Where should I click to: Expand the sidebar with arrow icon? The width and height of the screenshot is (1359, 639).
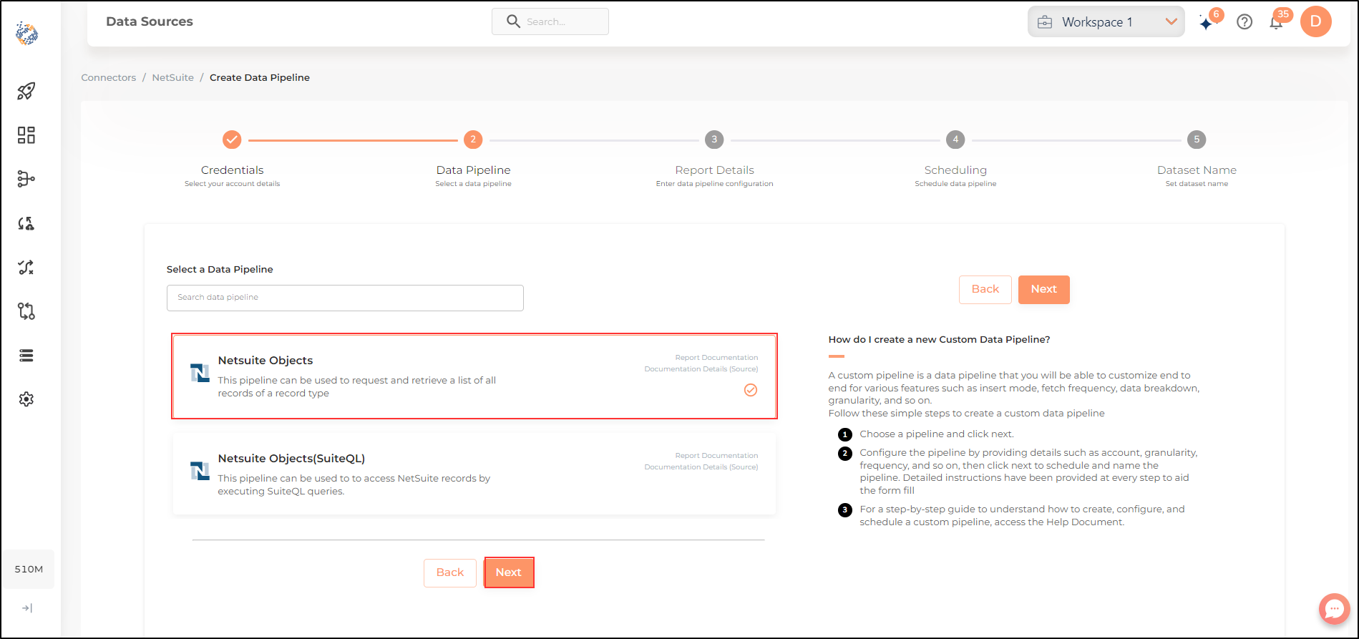[x=27, y=608]
